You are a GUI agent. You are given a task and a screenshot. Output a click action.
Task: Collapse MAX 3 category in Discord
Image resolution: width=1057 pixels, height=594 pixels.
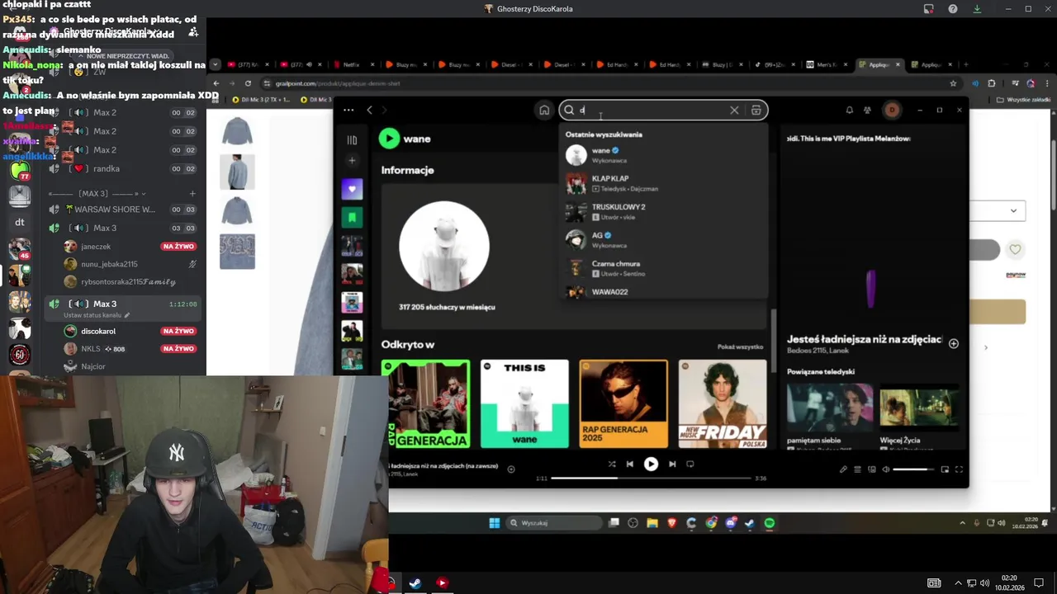94,193
